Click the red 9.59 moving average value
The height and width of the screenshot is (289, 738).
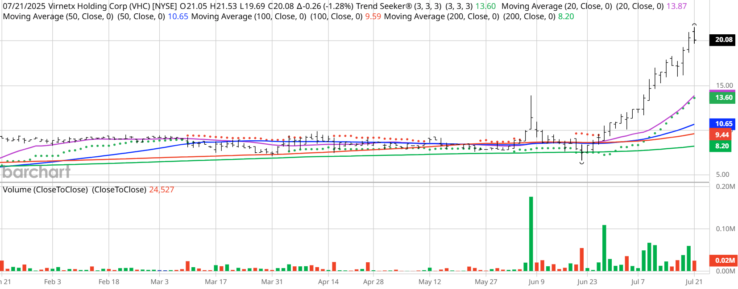tap(373, 16)
